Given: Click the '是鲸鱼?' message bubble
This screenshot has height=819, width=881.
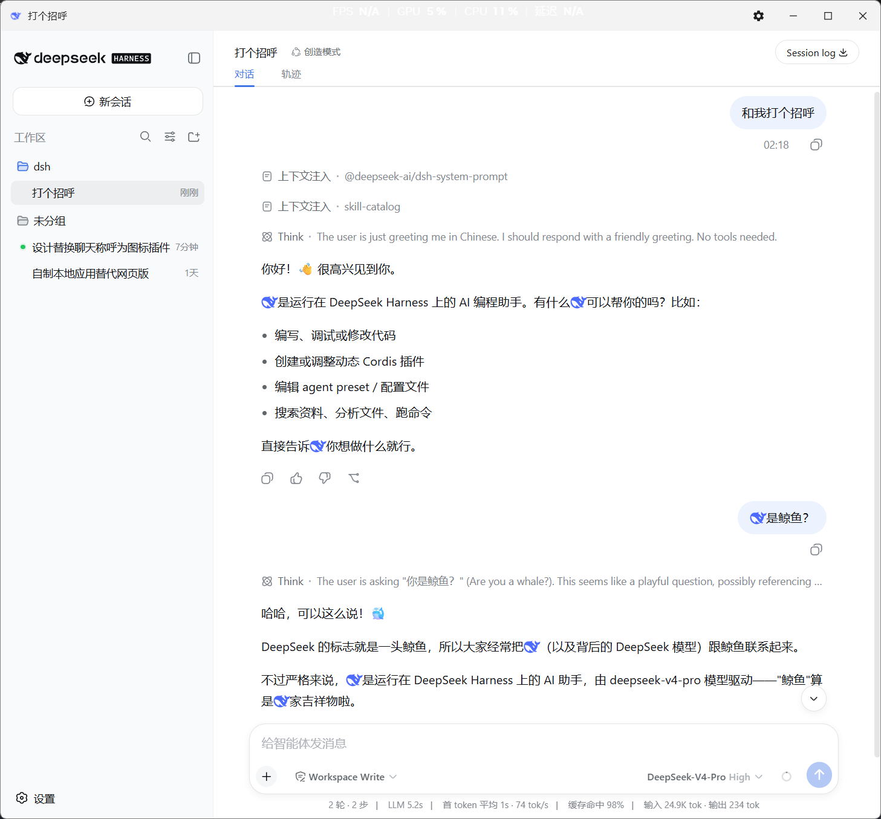Looking at the screenshot, I should [782, 518].
